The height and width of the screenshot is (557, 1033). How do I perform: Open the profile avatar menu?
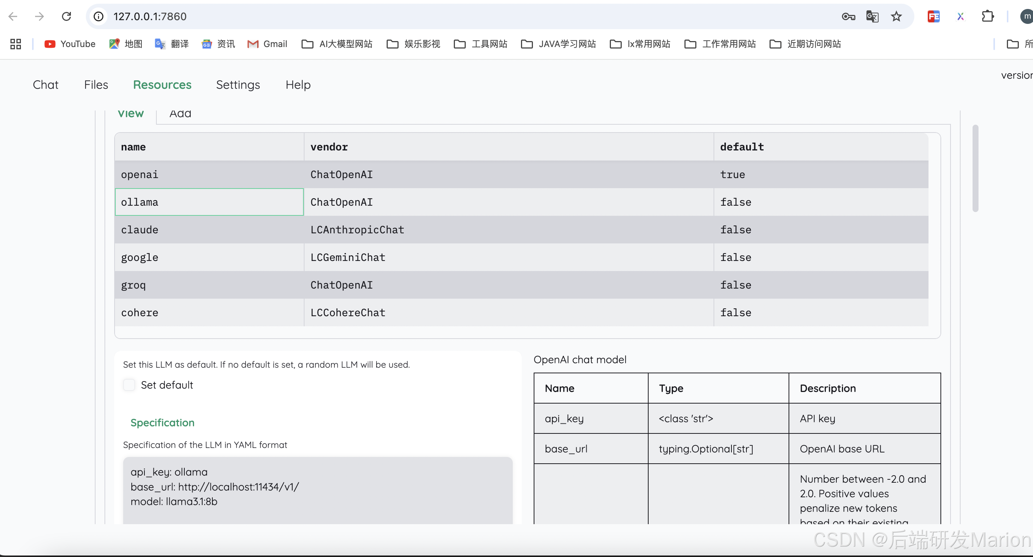1027,16
